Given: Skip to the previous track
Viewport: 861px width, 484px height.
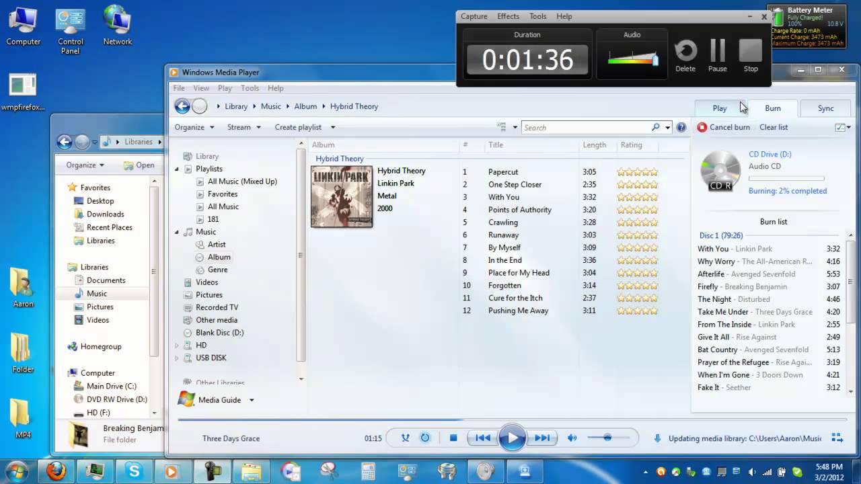Looking at the screenshot, I should coord(483,438).
